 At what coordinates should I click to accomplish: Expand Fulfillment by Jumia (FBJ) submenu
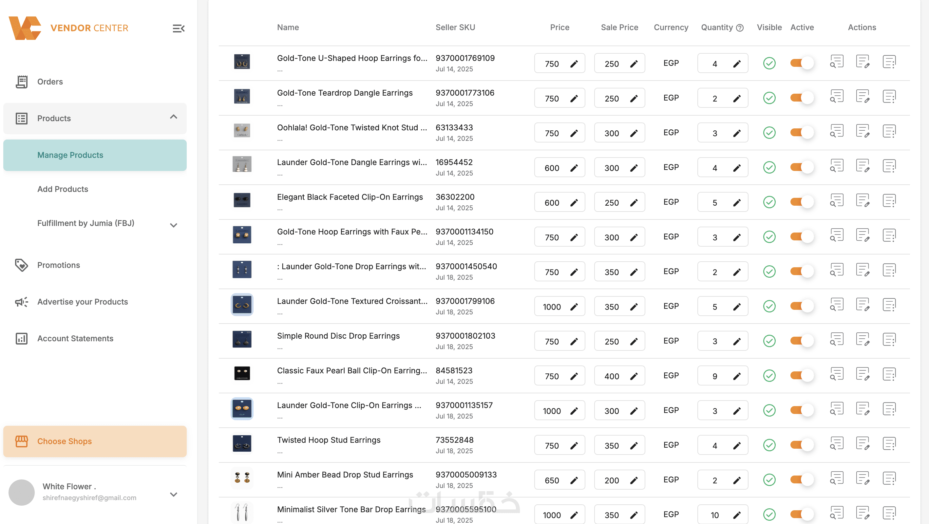tap(174, 225)
